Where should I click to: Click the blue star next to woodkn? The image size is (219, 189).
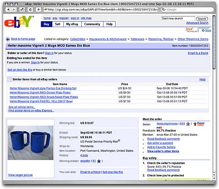pyautogui.click(x=99, y=161)
